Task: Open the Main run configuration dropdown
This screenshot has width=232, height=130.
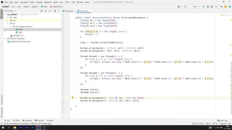Action: [195, 6]
